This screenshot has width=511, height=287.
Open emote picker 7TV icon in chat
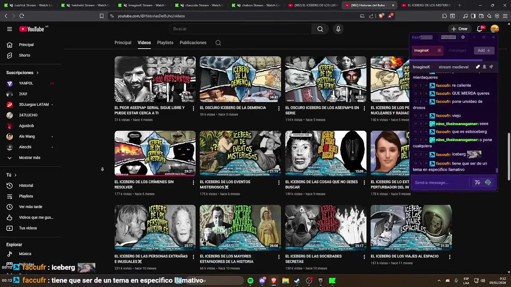coord(477,183)
